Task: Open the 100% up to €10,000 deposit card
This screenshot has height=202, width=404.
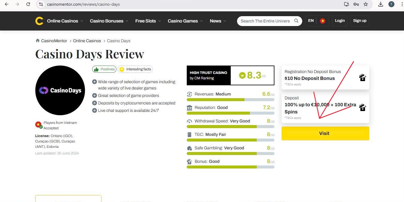Action: [x=325, y=108]
